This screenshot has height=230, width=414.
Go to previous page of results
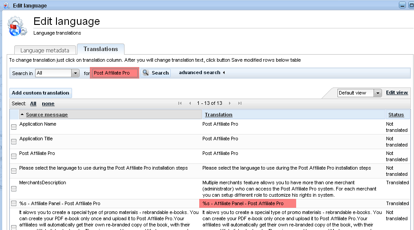click(190, 103)
